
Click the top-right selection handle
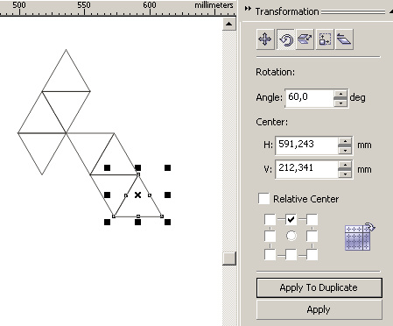167,167
